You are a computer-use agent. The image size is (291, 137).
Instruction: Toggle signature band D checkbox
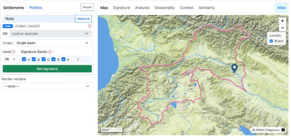point(53,59)
